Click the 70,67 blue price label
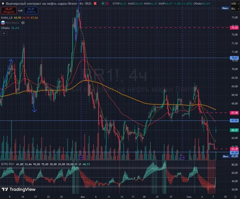 pos(234,58)
